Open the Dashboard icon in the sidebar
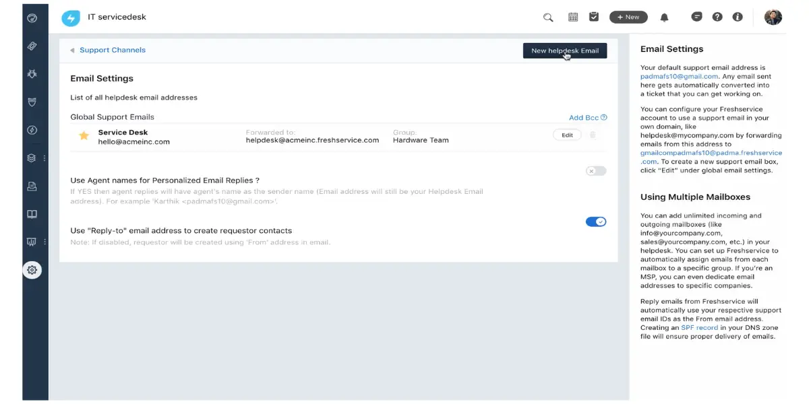 tap(32, 18)
